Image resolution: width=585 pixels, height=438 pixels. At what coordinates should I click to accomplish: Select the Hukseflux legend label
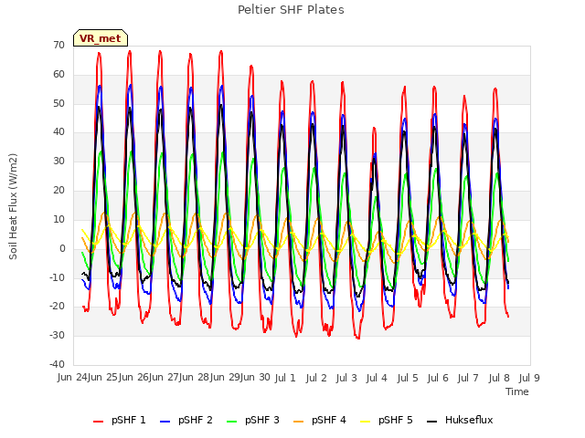pyautogui.click(x=469, y=420)
